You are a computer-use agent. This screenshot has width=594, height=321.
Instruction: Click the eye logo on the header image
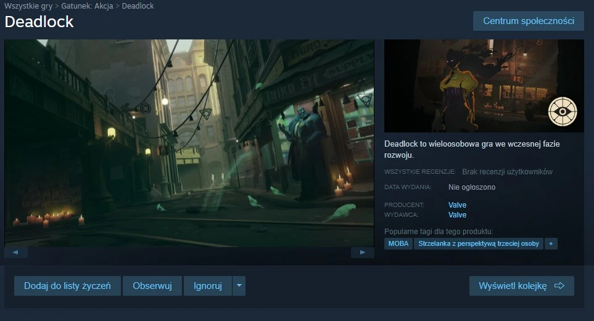[x=562, y=112]
